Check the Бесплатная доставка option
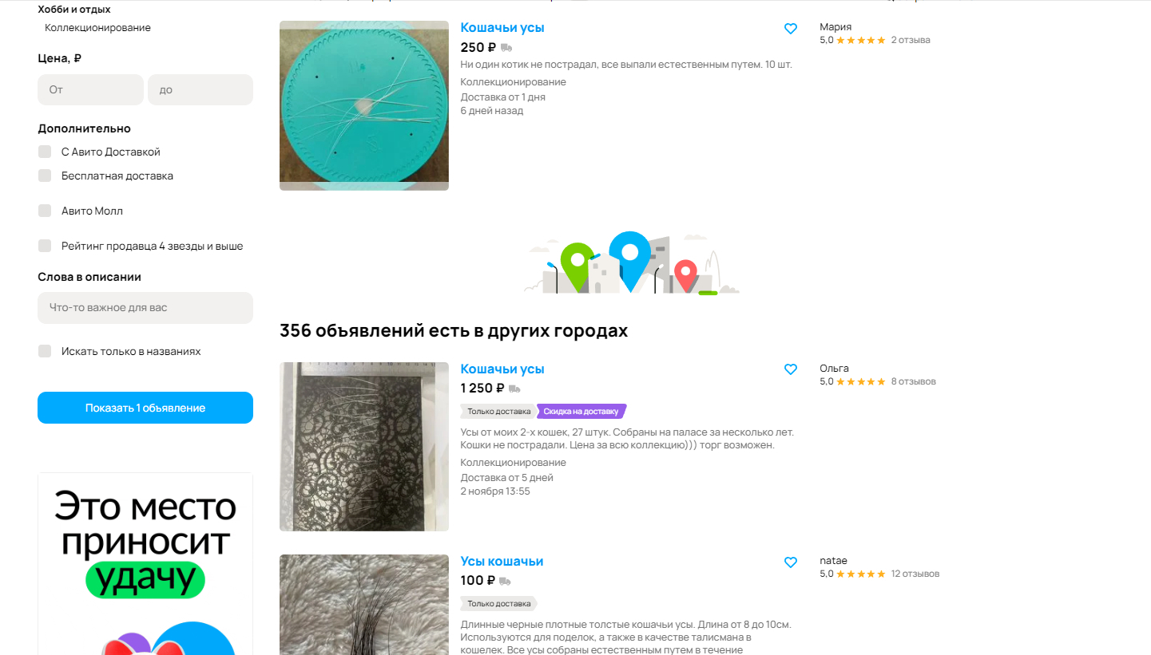This screenshot has width=1151, height=655. [45, 176]
